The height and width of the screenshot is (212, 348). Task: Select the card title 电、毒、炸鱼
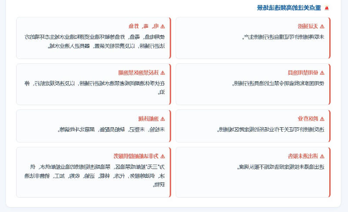coord(144,26)
